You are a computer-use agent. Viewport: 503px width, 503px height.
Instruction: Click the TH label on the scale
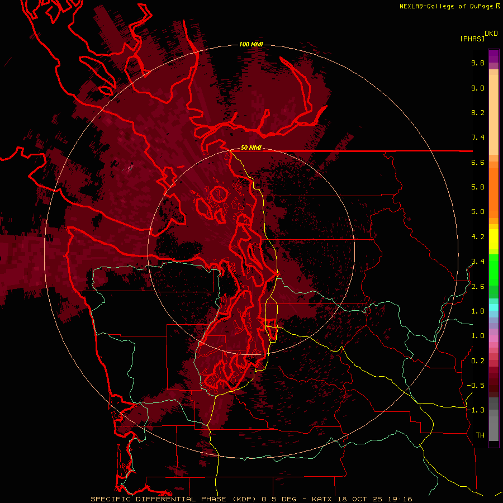(x=480, y=435)
